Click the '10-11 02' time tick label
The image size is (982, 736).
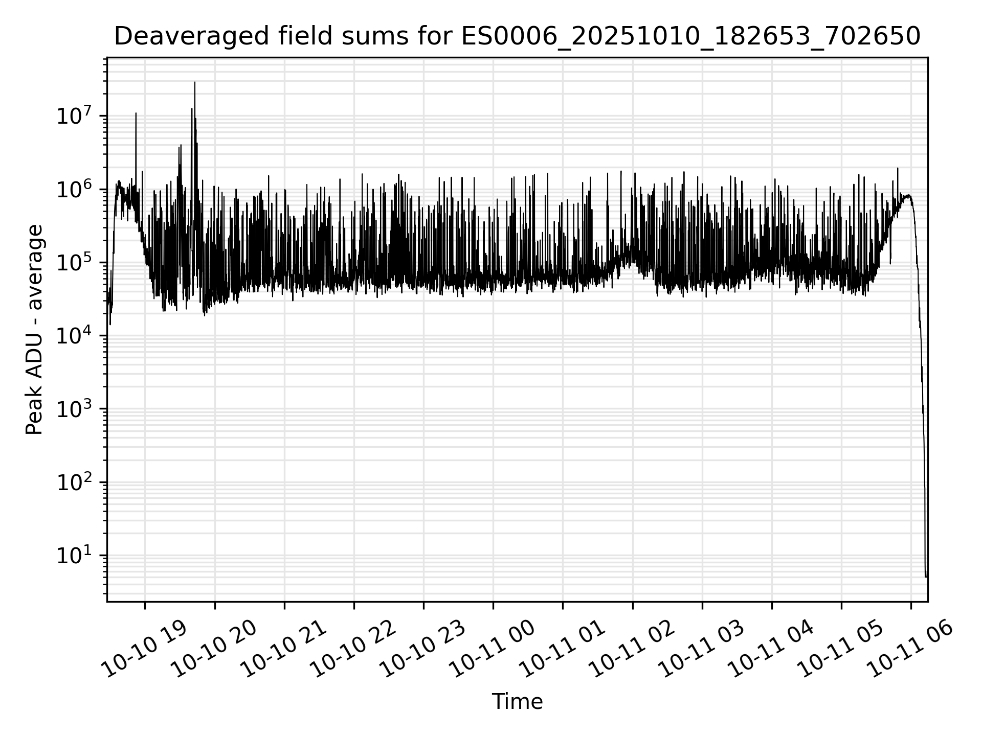(633, 648)
